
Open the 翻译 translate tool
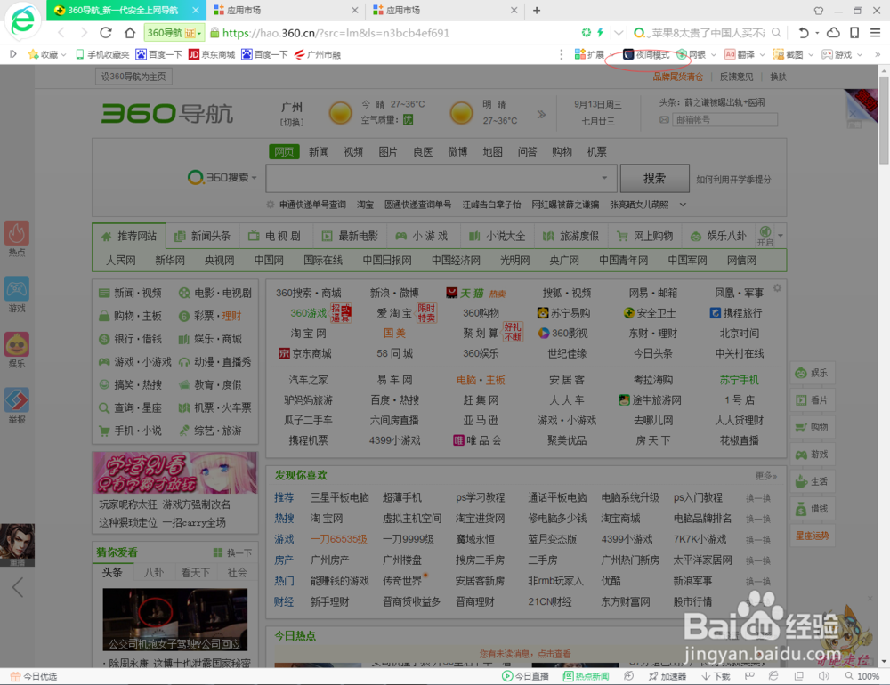pyautogui.click(x=740, y=54)
